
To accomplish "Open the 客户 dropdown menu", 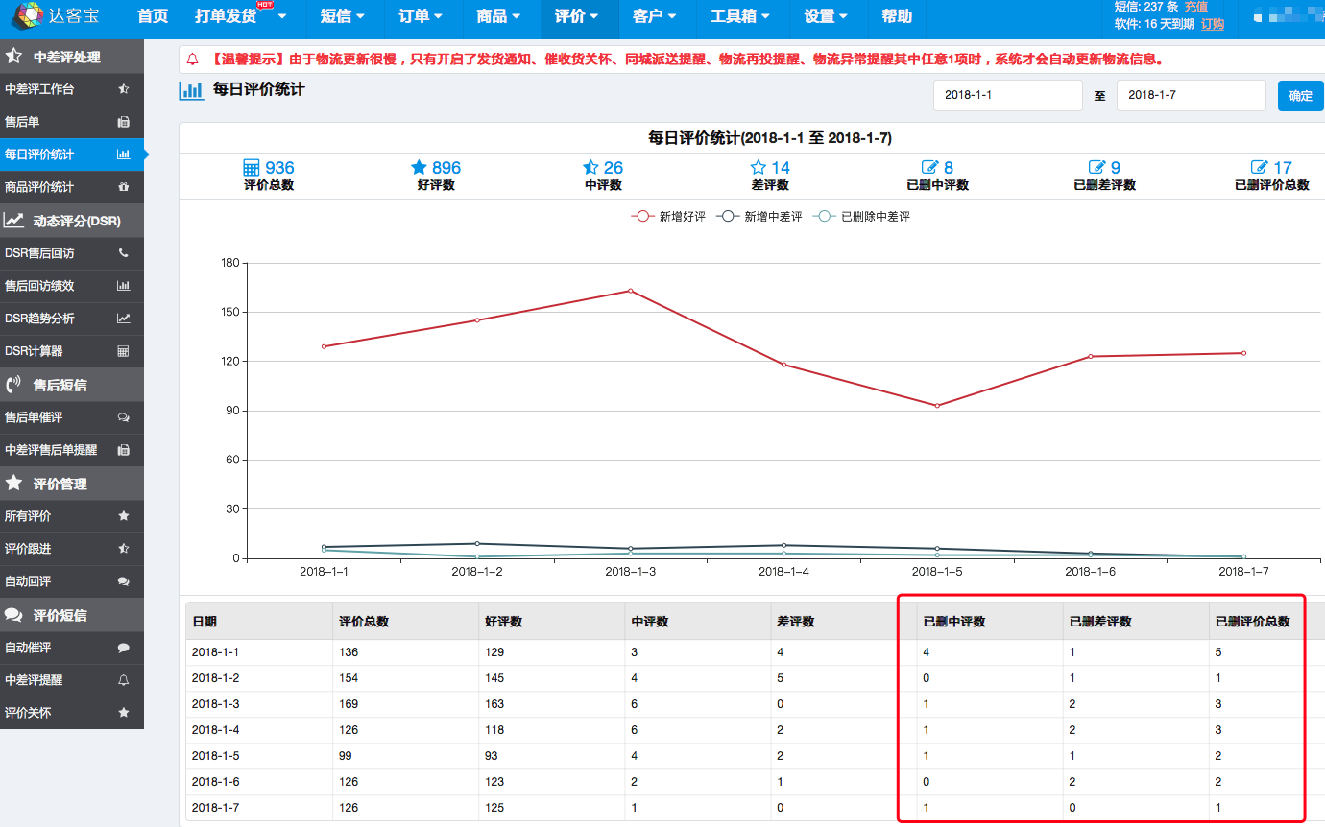I will (655, 16).
